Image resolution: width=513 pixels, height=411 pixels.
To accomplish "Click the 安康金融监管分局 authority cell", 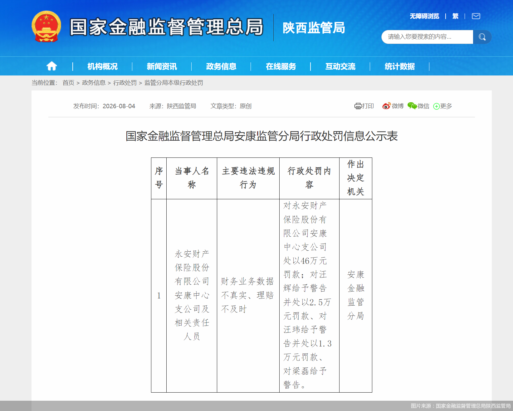I will point(356,295).
